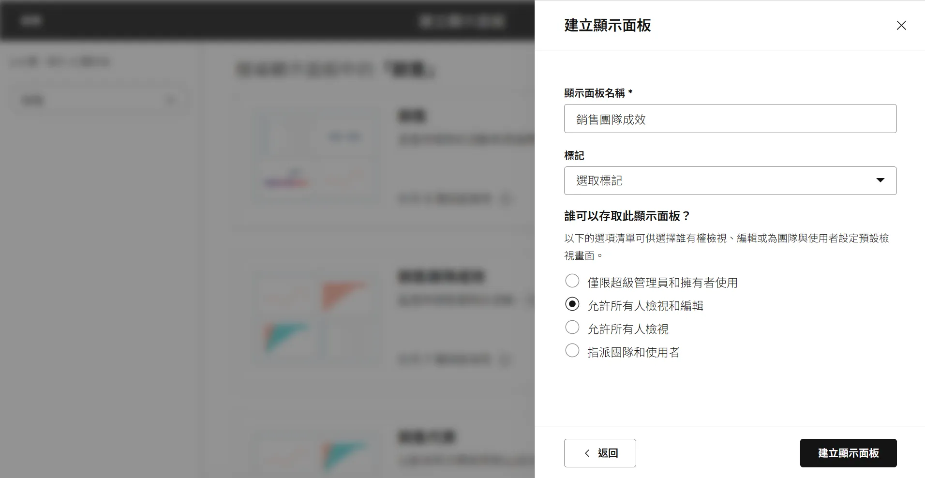Click the 返回 back button

coord(600,453)
